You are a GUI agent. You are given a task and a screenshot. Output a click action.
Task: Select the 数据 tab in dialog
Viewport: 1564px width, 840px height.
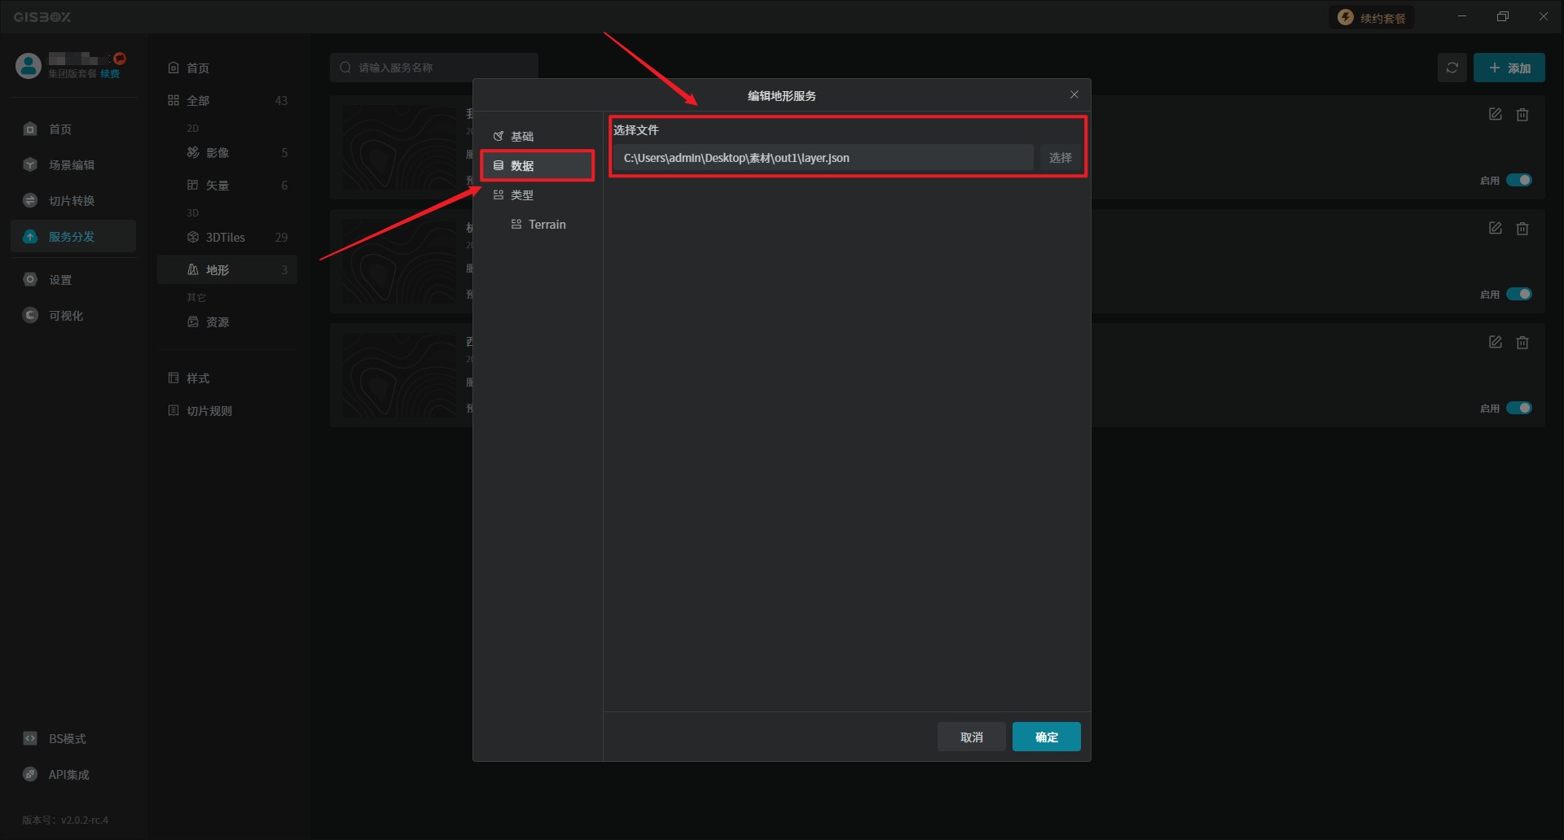click(521, 166)
